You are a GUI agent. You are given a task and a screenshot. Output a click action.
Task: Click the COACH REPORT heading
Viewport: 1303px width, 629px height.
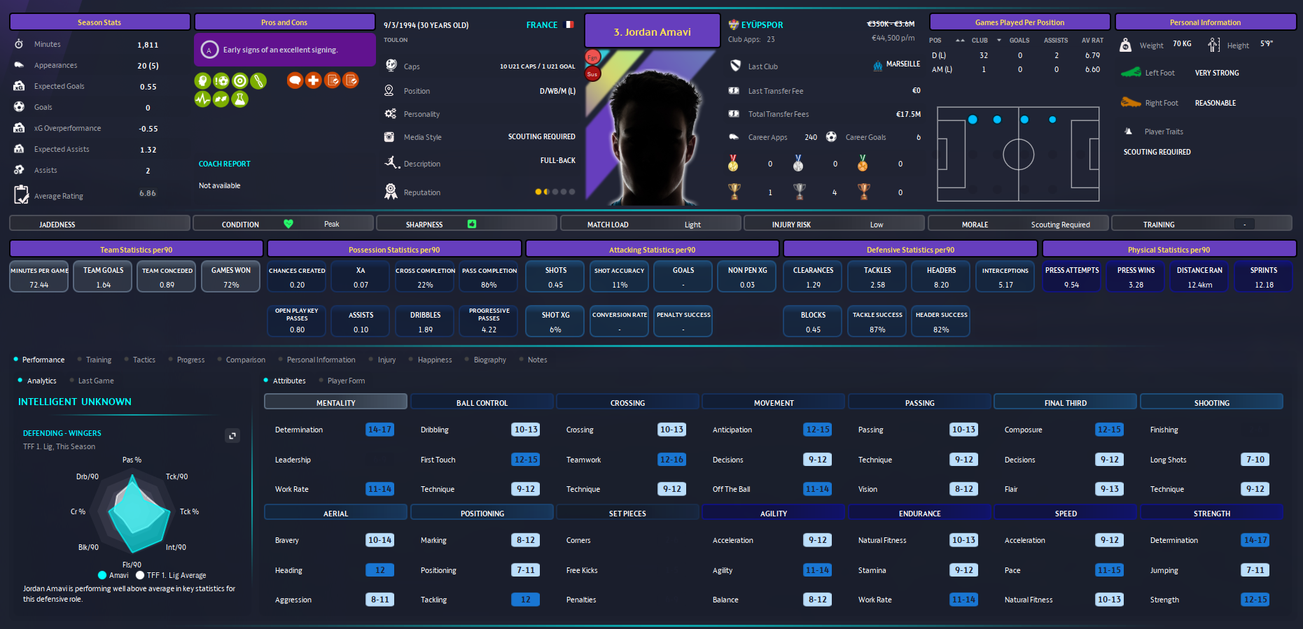point(225,164)
